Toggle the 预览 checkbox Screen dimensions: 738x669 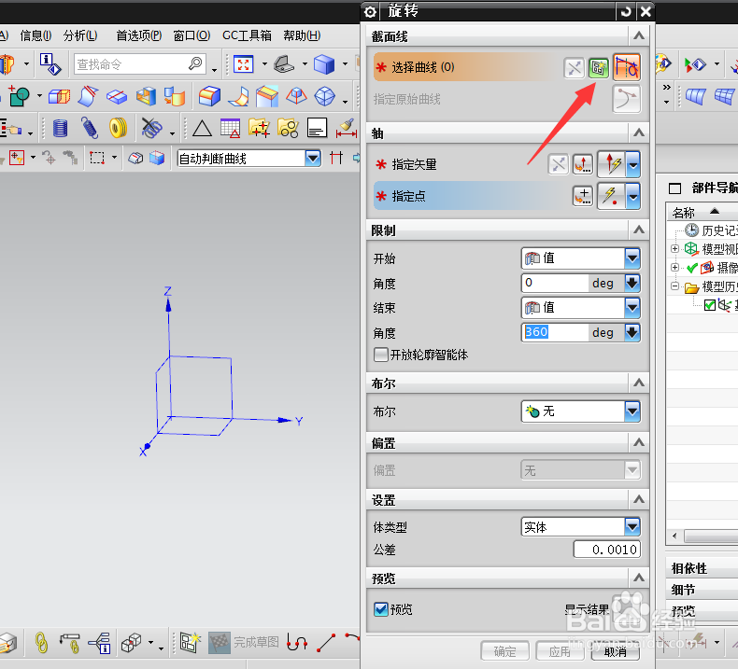click(x=380, y=609)
